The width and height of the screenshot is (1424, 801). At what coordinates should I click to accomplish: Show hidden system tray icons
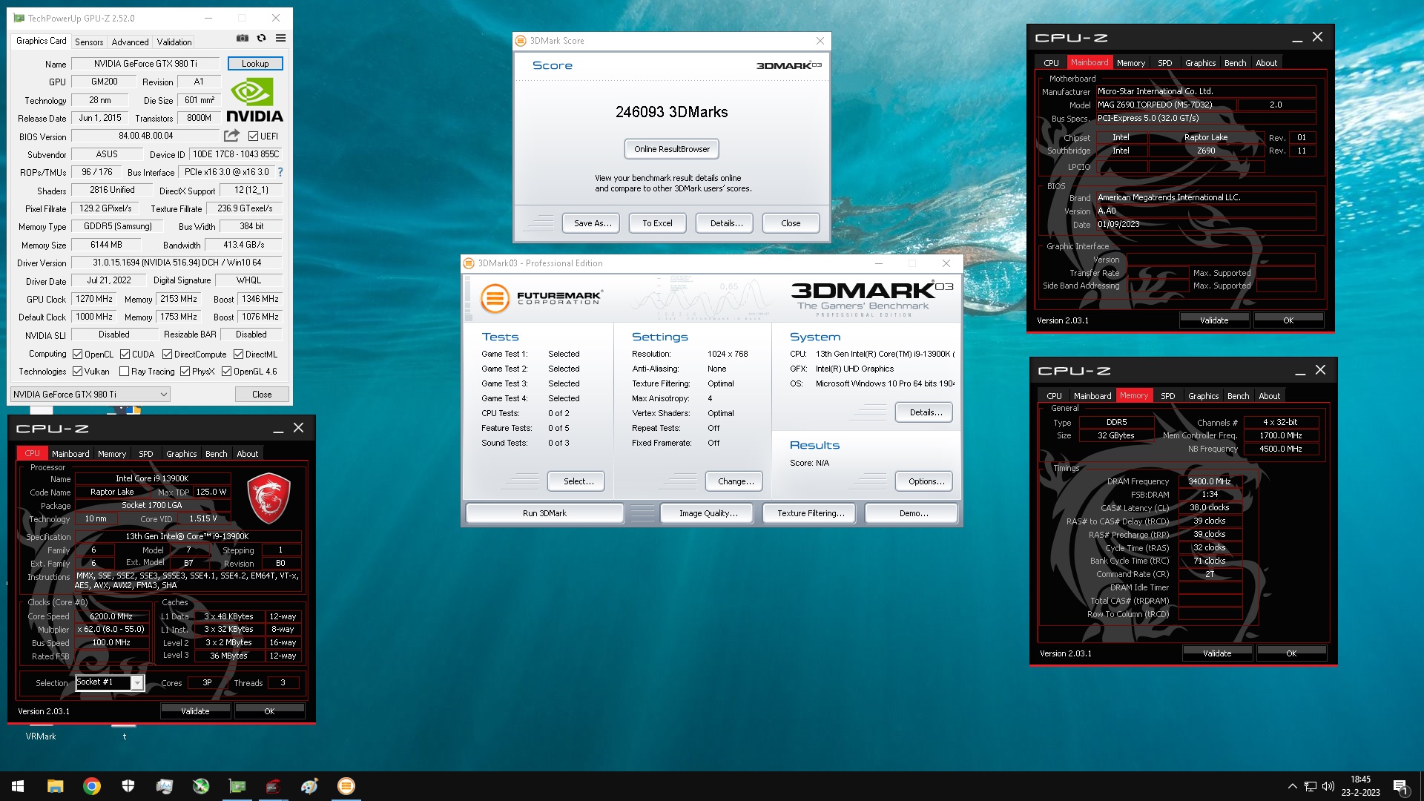[x=1292, y=786]
